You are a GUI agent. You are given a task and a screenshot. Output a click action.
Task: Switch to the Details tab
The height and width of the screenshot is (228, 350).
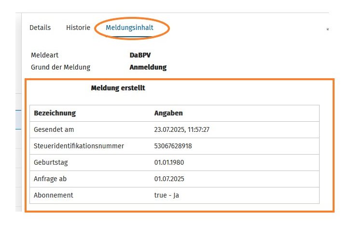coord(40,28)
